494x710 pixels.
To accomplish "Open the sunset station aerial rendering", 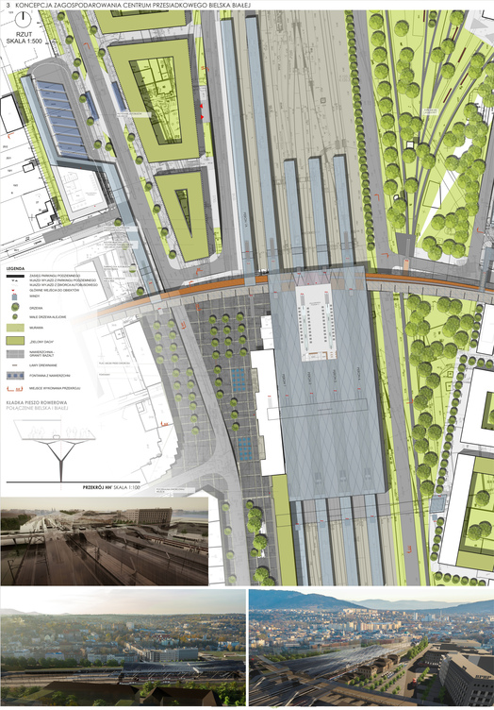I will click(123, 648).
